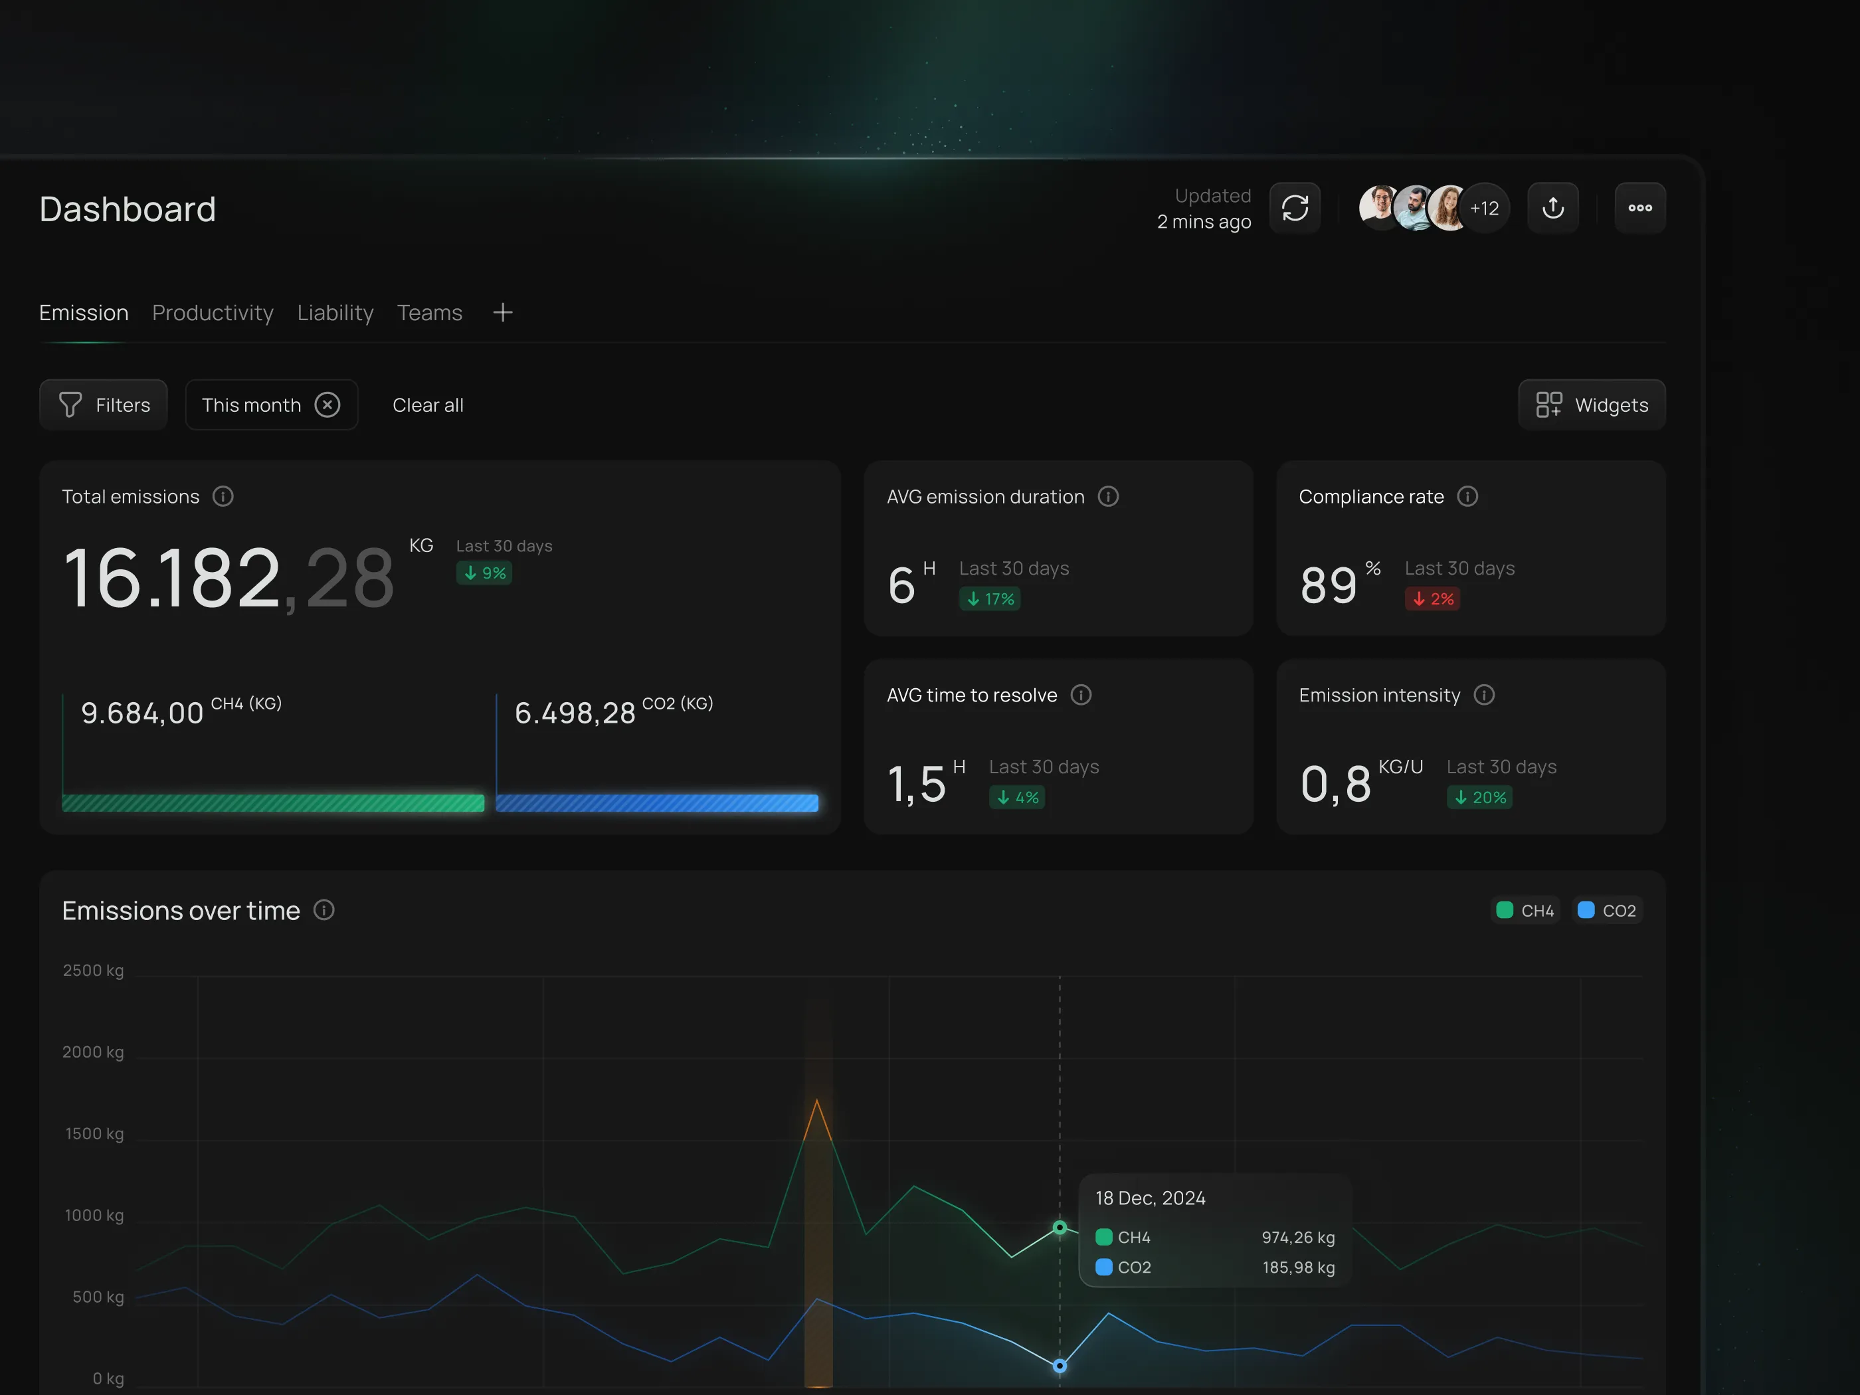
Task: Click info icon next to Total emissions
Action: pyautogui.click(x=223, y=497)
